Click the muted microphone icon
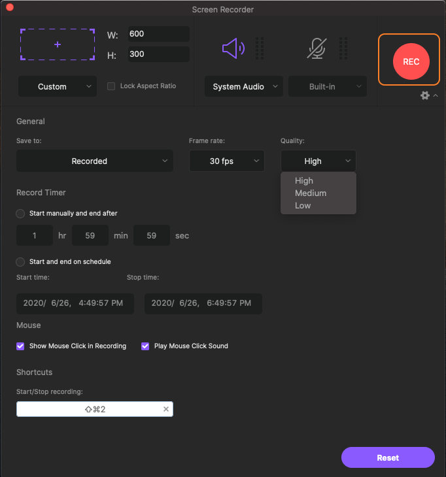This screenshot has height=477, width=446. pos(317,48)
